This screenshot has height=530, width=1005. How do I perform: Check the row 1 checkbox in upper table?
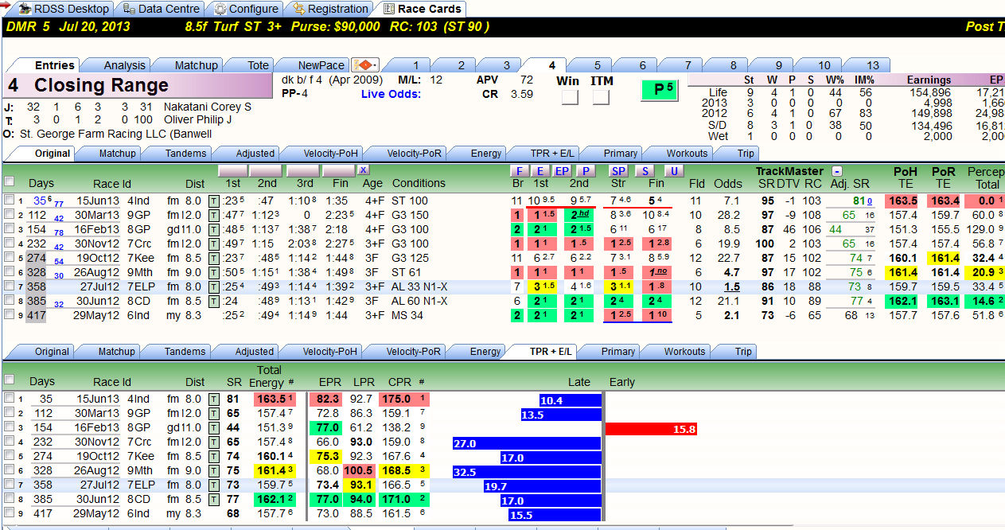point(9,201)
